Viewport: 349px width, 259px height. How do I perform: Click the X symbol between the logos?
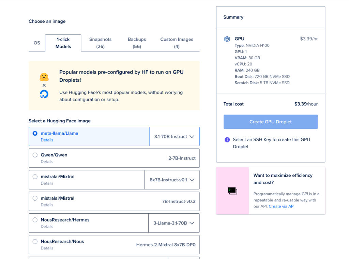(x=44, y=86)
